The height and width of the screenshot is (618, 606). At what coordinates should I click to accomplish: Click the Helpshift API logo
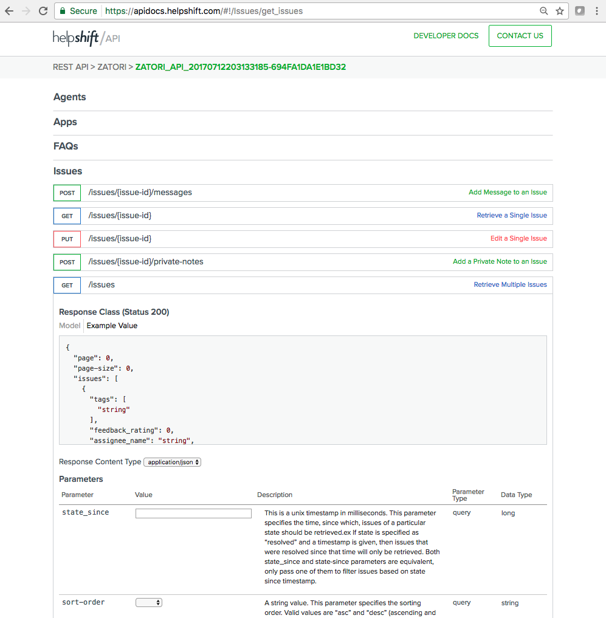(86, 38)
